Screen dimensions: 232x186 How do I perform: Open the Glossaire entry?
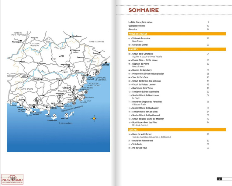pos(133,29)
